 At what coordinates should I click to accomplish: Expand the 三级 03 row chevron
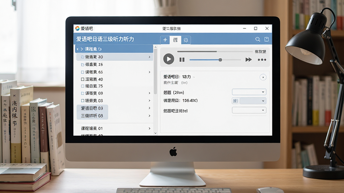tap(149, 116)
